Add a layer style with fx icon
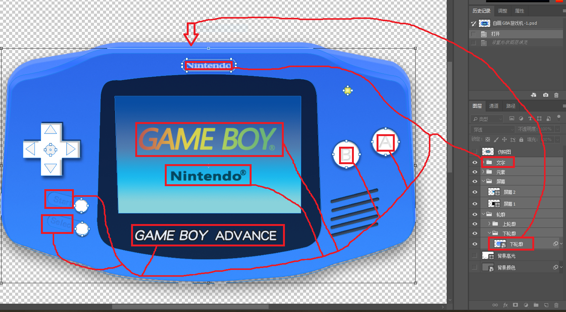This screenshot has width=566, height=312. (x=505, y=305)
